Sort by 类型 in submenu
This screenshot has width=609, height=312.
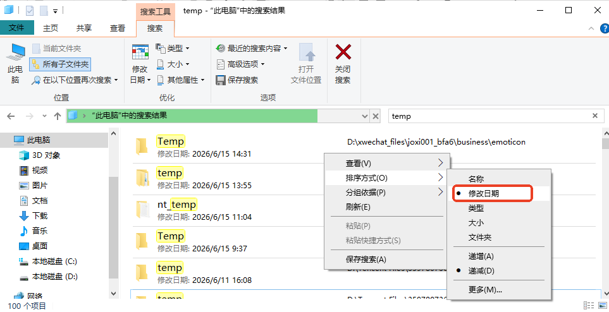[x=499, y=208]
